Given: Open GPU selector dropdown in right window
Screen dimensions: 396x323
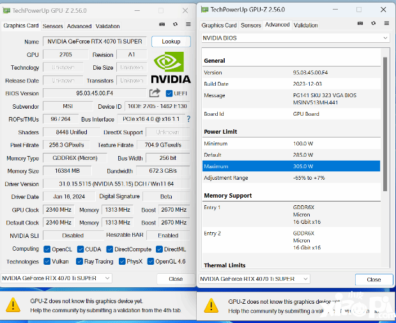Looking at the screenshot, I should 255,279.
